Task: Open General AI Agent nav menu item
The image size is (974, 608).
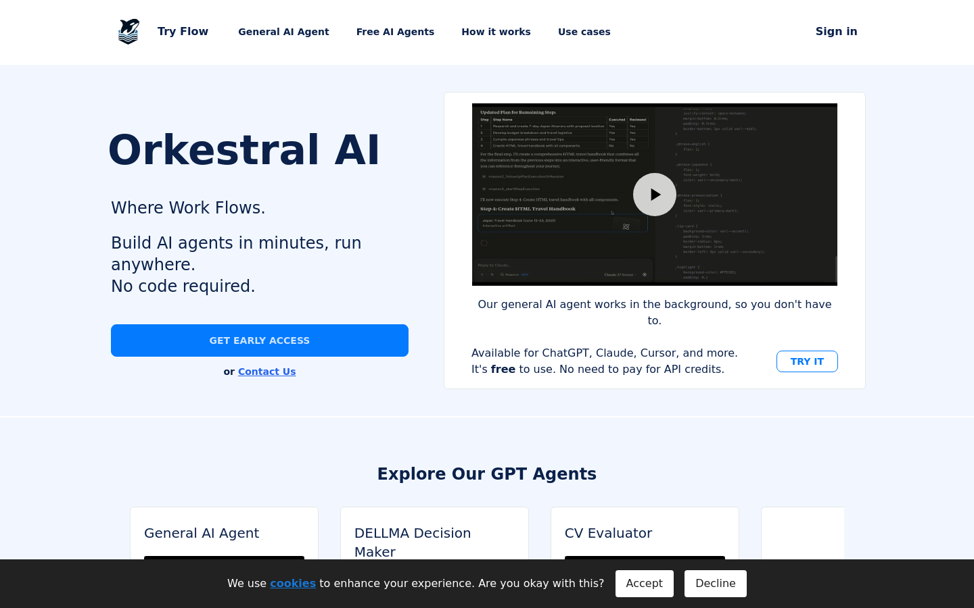Action: 283,32
